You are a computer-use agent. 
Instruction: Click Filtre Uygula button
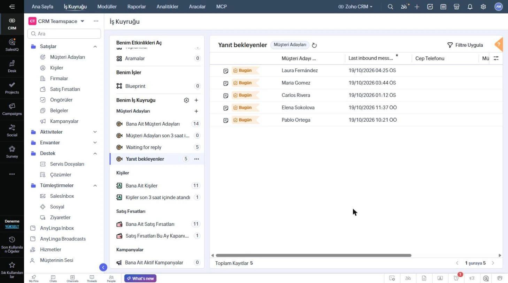pyautogui.click(x=465, y=45)
